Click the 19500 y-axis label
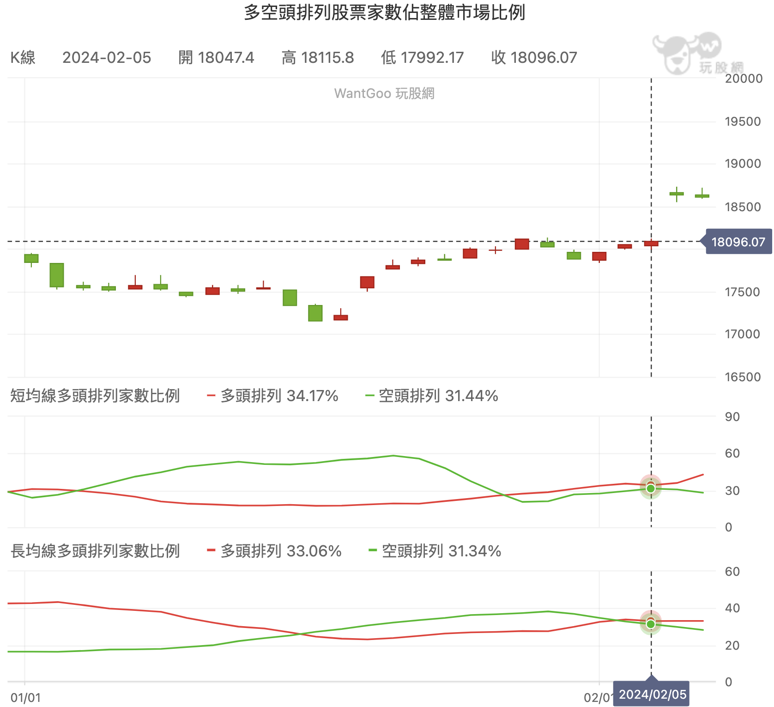 (x=743, y=122)
